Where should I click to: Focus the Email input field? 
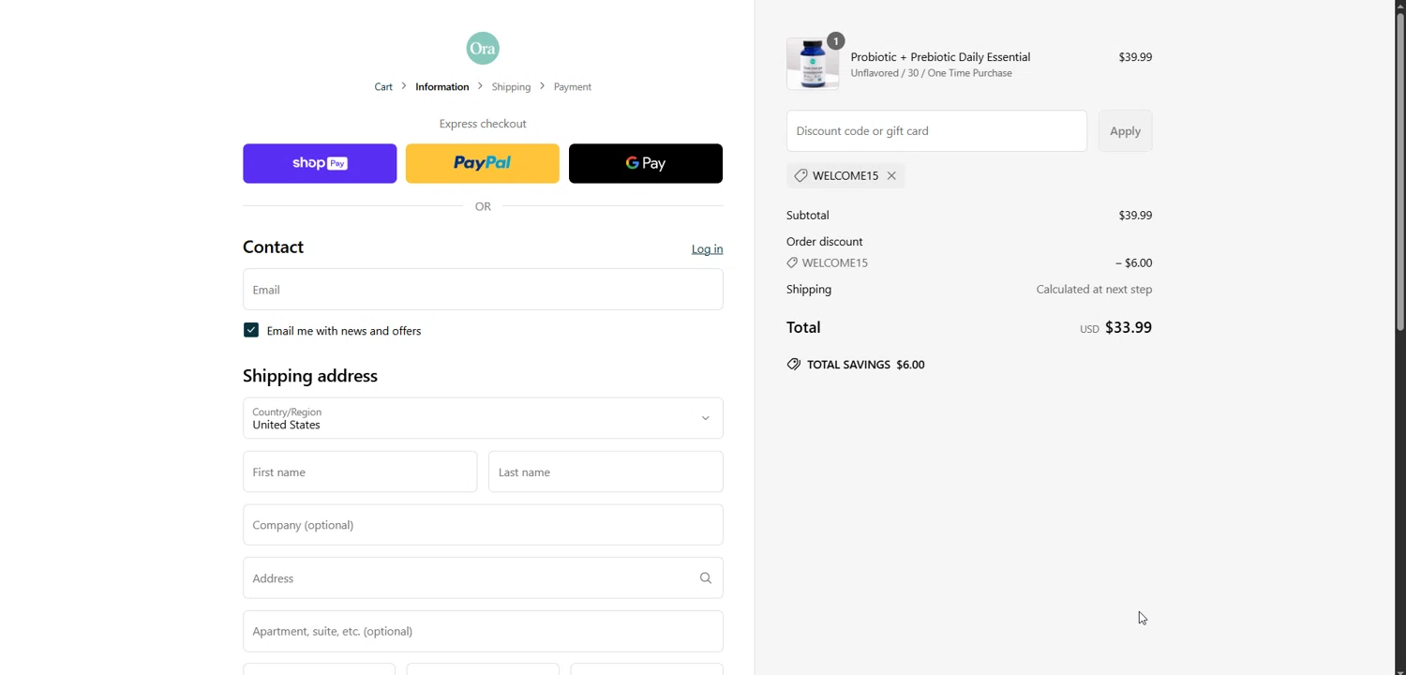click(x=483, y=290)
